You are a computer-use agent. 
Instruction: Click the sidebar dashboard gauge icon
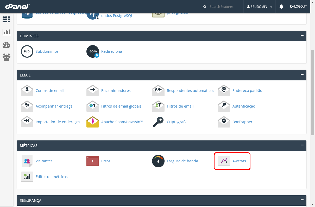(x=6, y=45)
